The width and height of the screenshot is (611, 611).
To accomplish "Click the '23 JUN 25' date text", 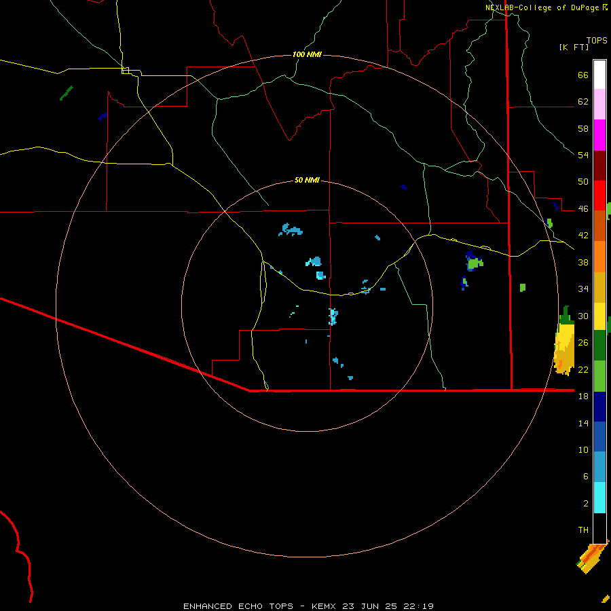I will [370, 606].
